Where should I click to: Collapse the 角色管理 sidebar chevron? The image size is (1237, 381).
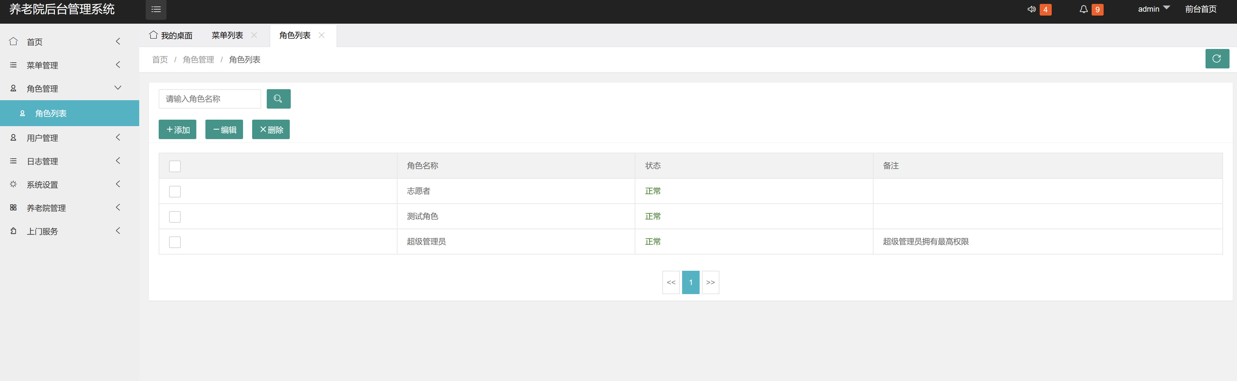pyautogui.click(x=118, y=88)
